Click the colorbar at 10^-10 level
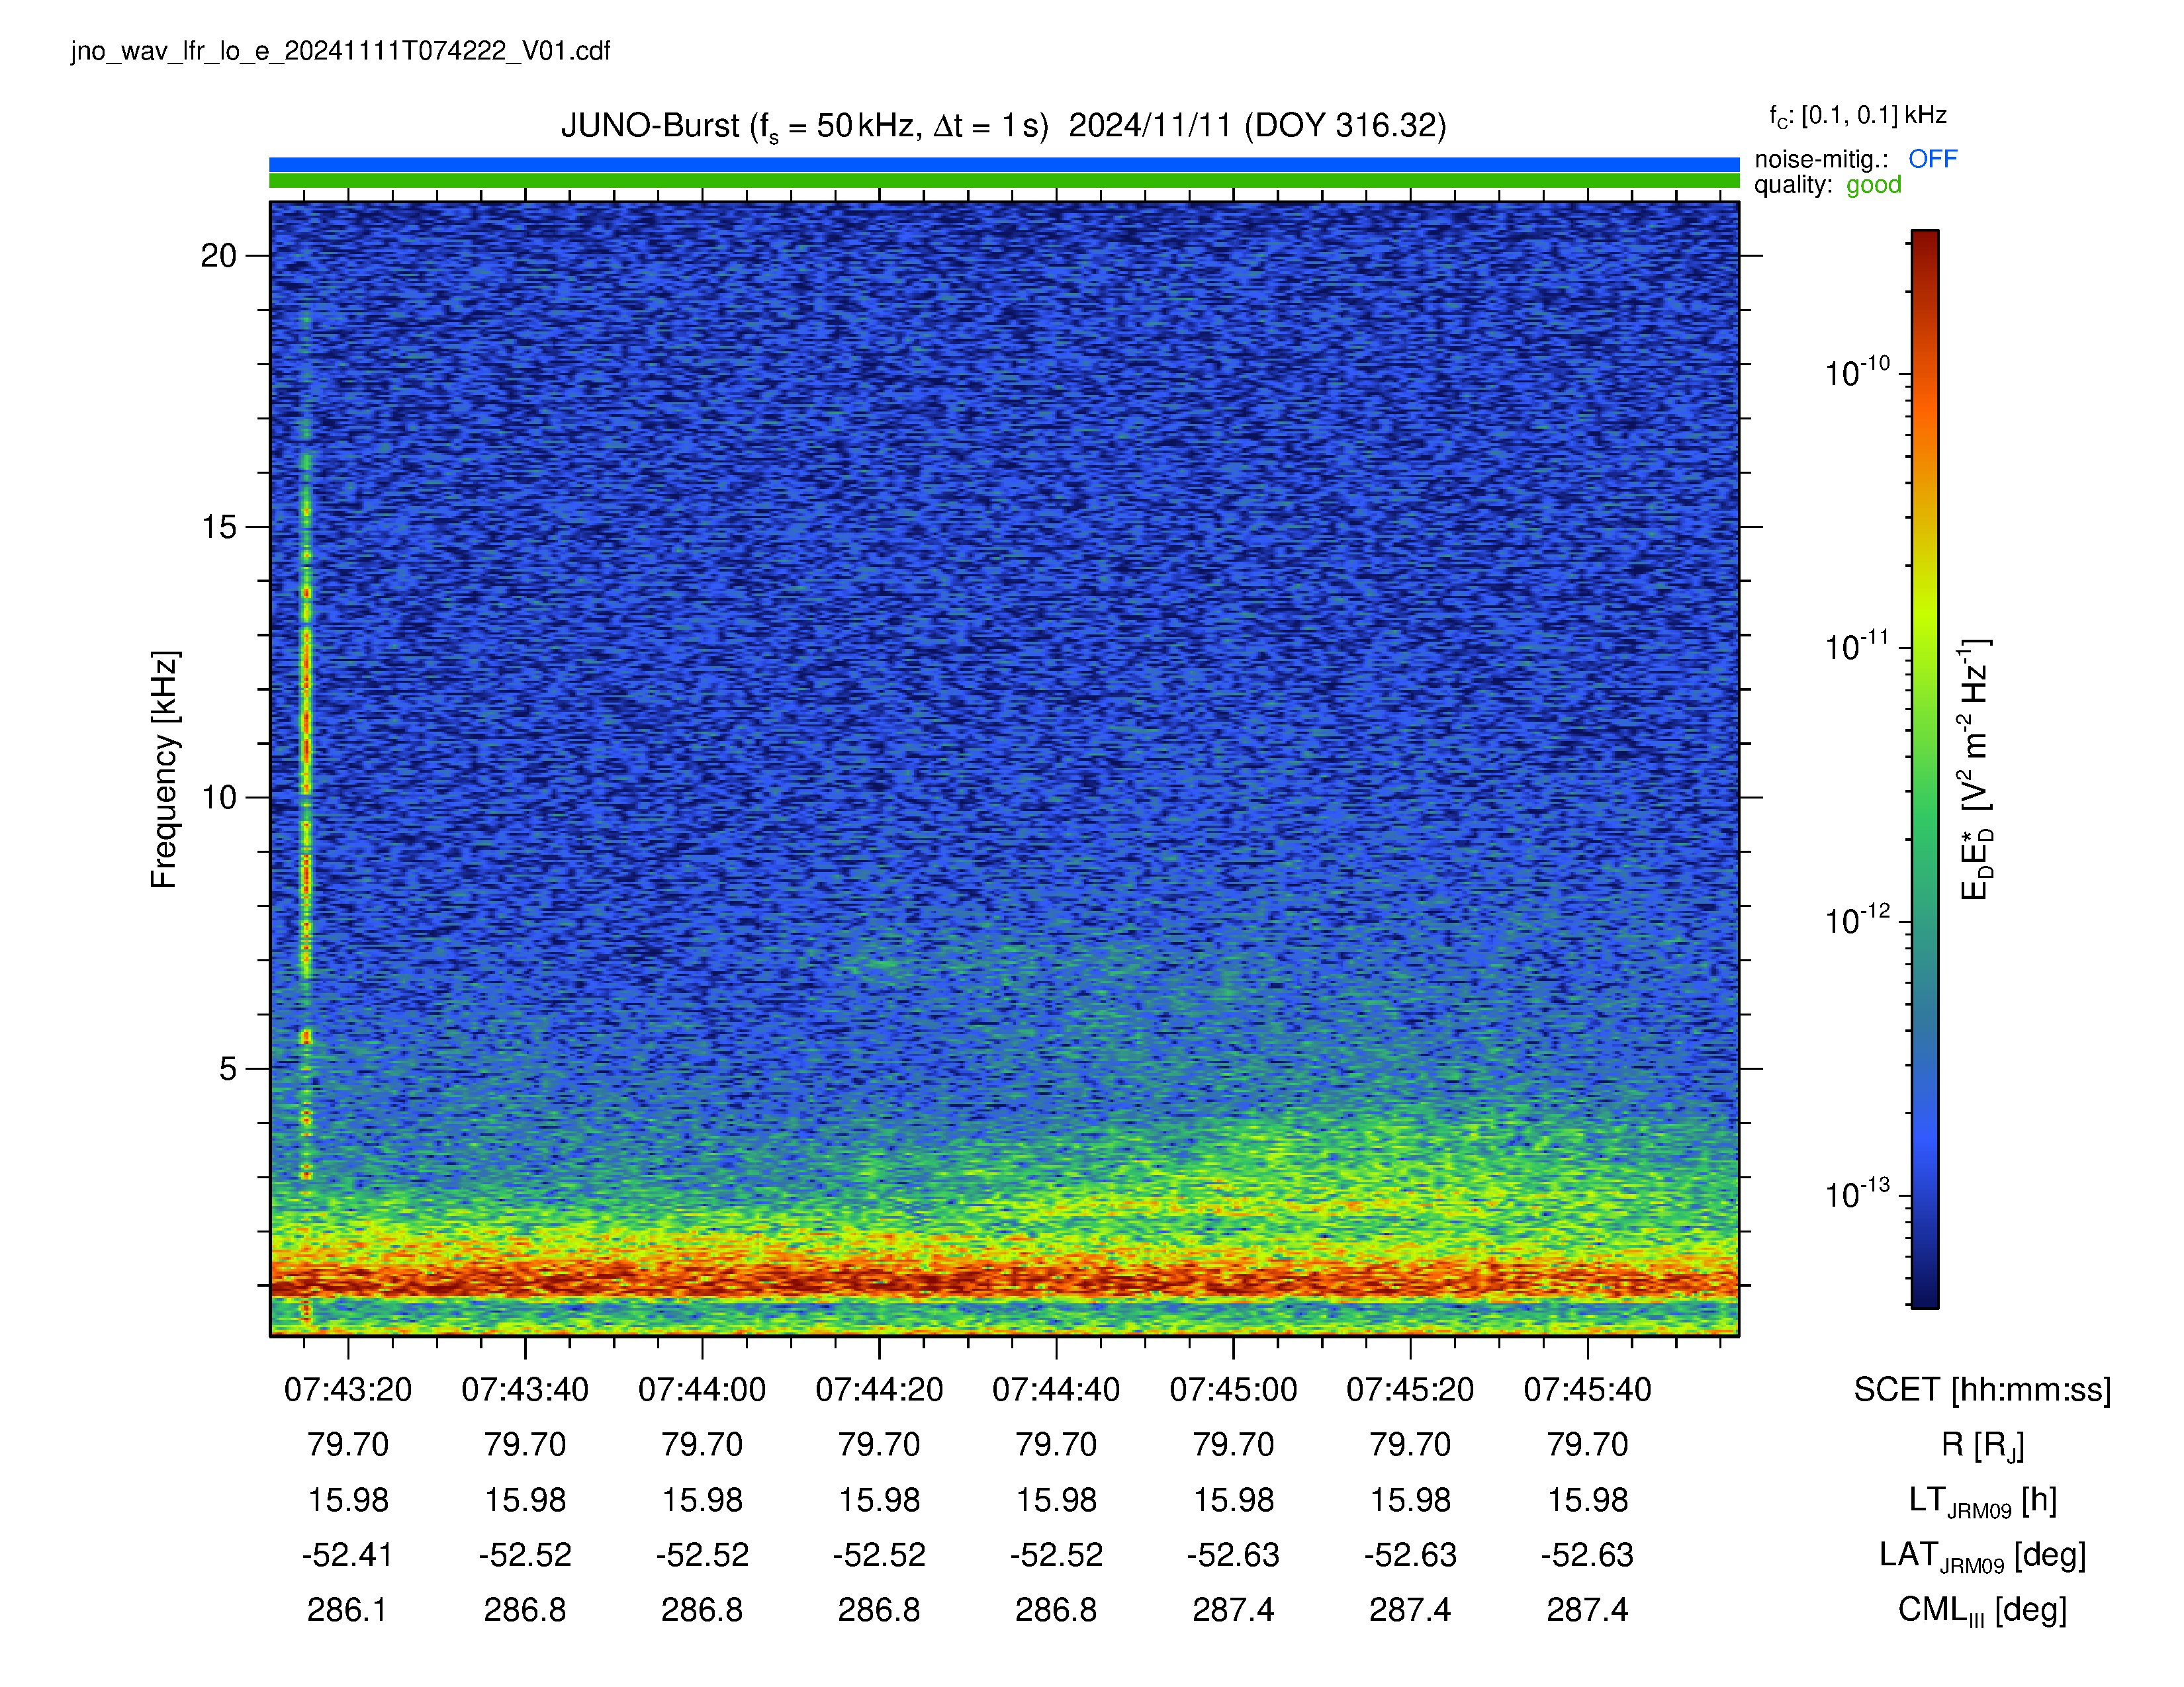This screenshot has height=1687, width=2184. tap(1925, 374)
